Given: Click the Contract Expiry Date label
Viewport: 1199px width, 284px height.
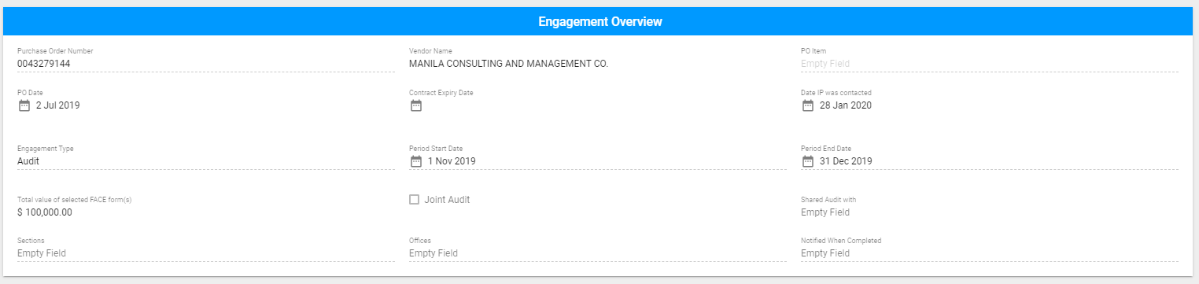Looking at the screenshot, I should 441,93.
